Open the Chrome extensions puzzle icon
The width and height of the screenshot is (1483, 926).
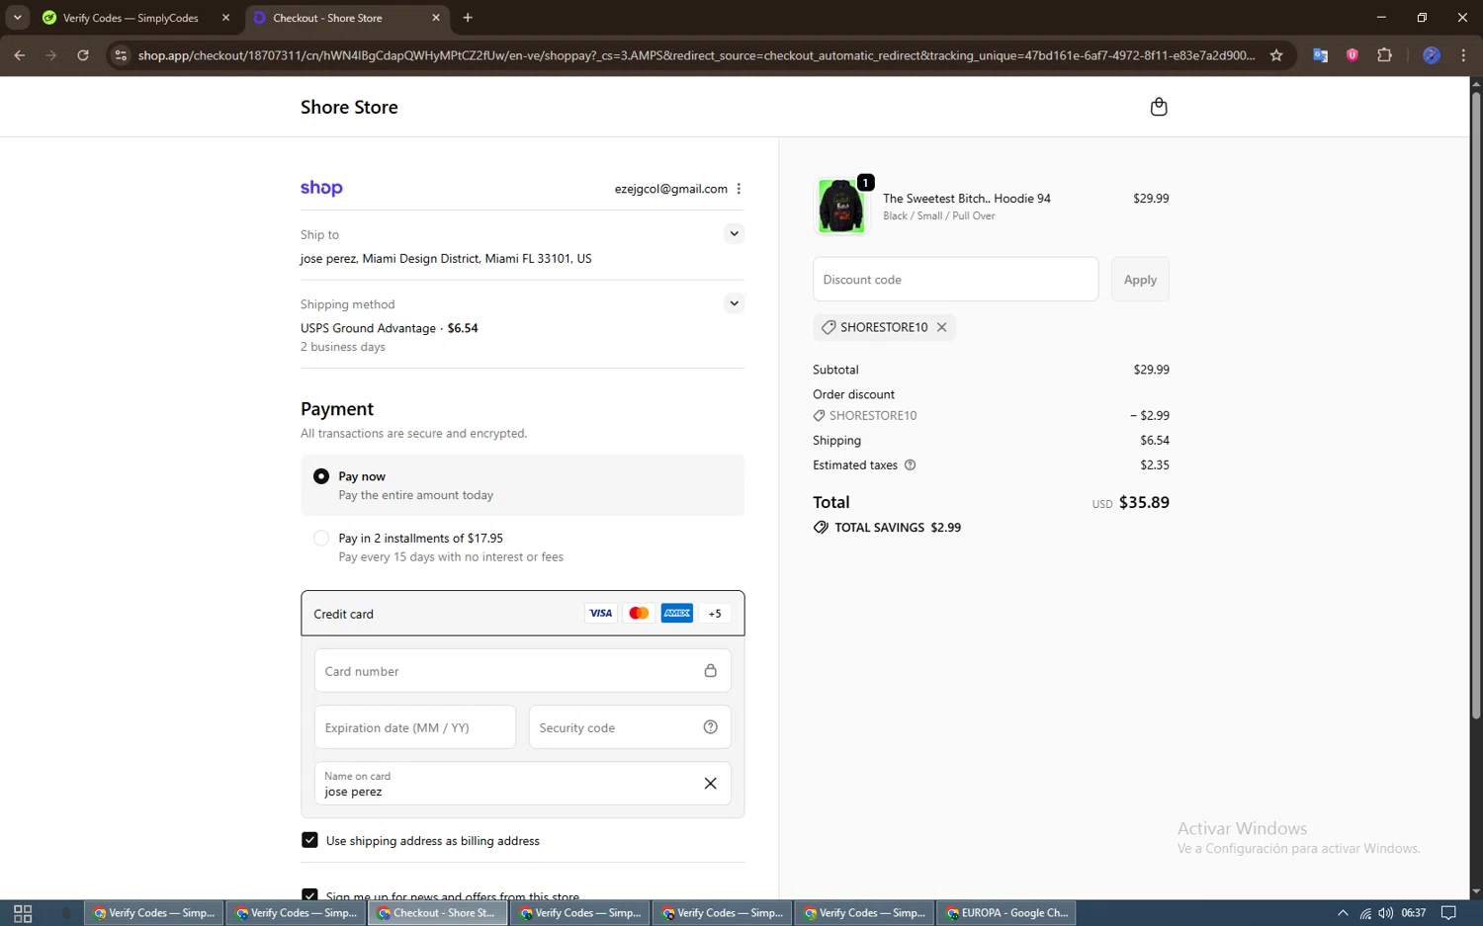[x=1384, y=55]
